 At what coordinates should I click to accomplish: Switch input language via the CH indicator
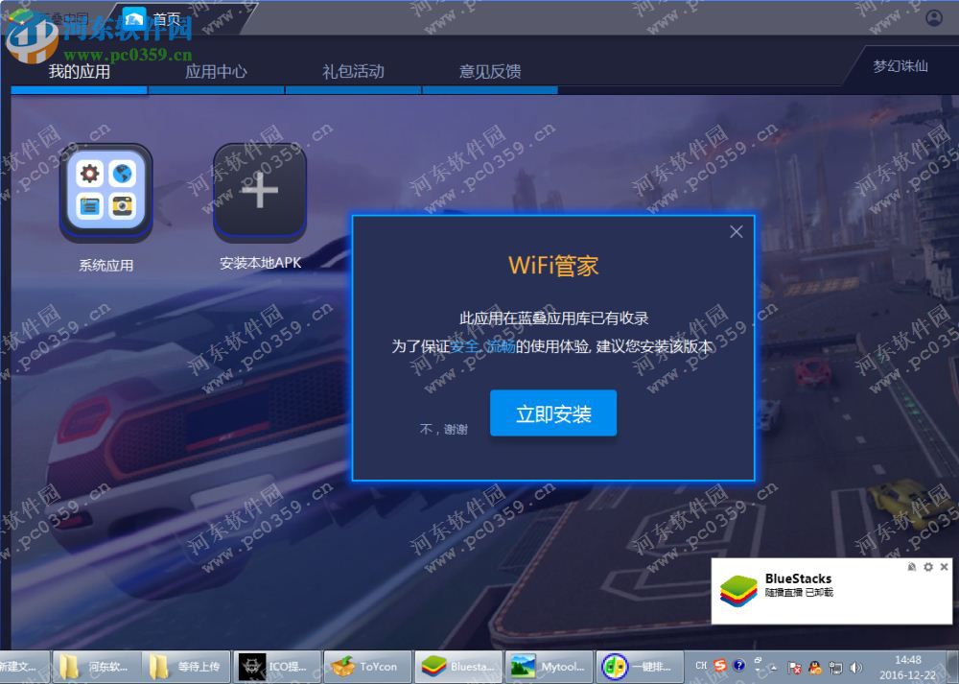coord(701,666)
